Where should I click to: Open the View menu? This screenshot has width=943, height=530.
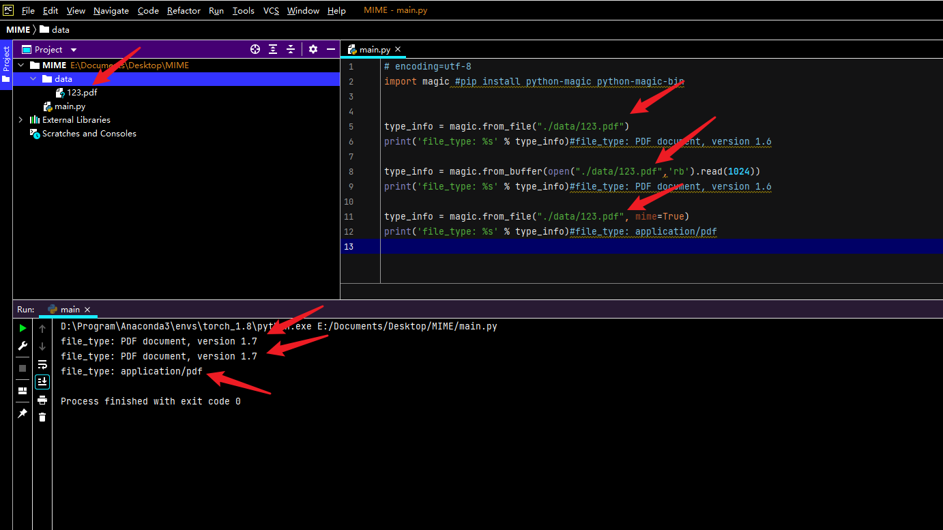pos(76,11)
